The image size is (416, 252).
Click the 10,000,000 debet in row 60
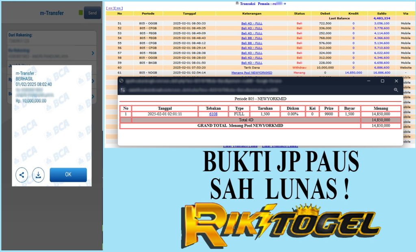pos(325,68)
